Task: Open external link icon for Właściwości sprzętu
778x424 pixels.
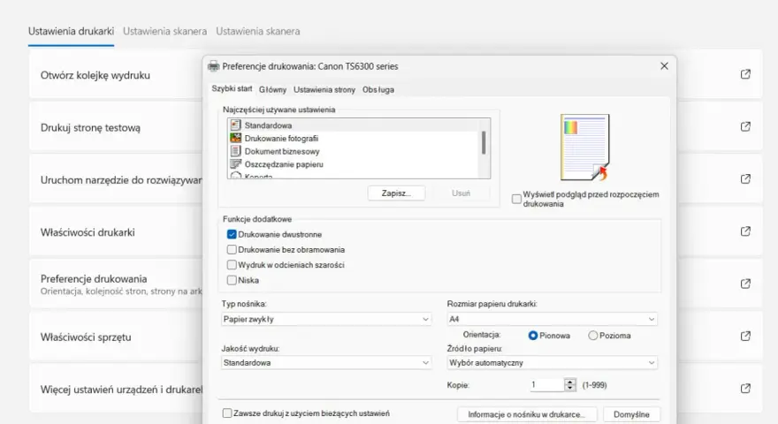Action: pos(745,336)
